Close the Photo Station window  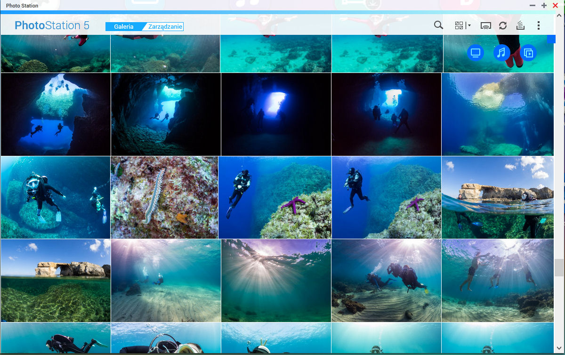click(556, 5)
